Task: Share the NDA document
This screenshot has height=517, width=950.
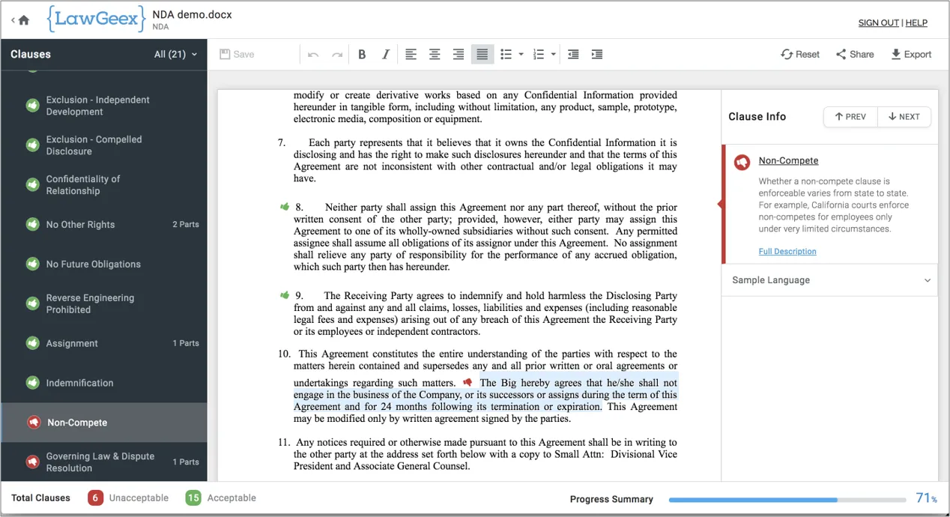Action: [855, 55]
